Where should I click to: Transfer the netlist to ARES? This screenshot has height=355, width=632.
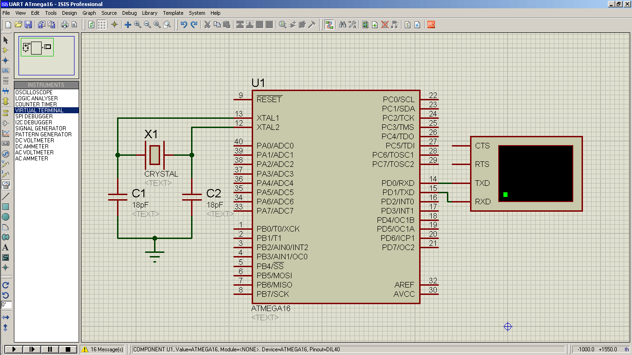(431, 24)
